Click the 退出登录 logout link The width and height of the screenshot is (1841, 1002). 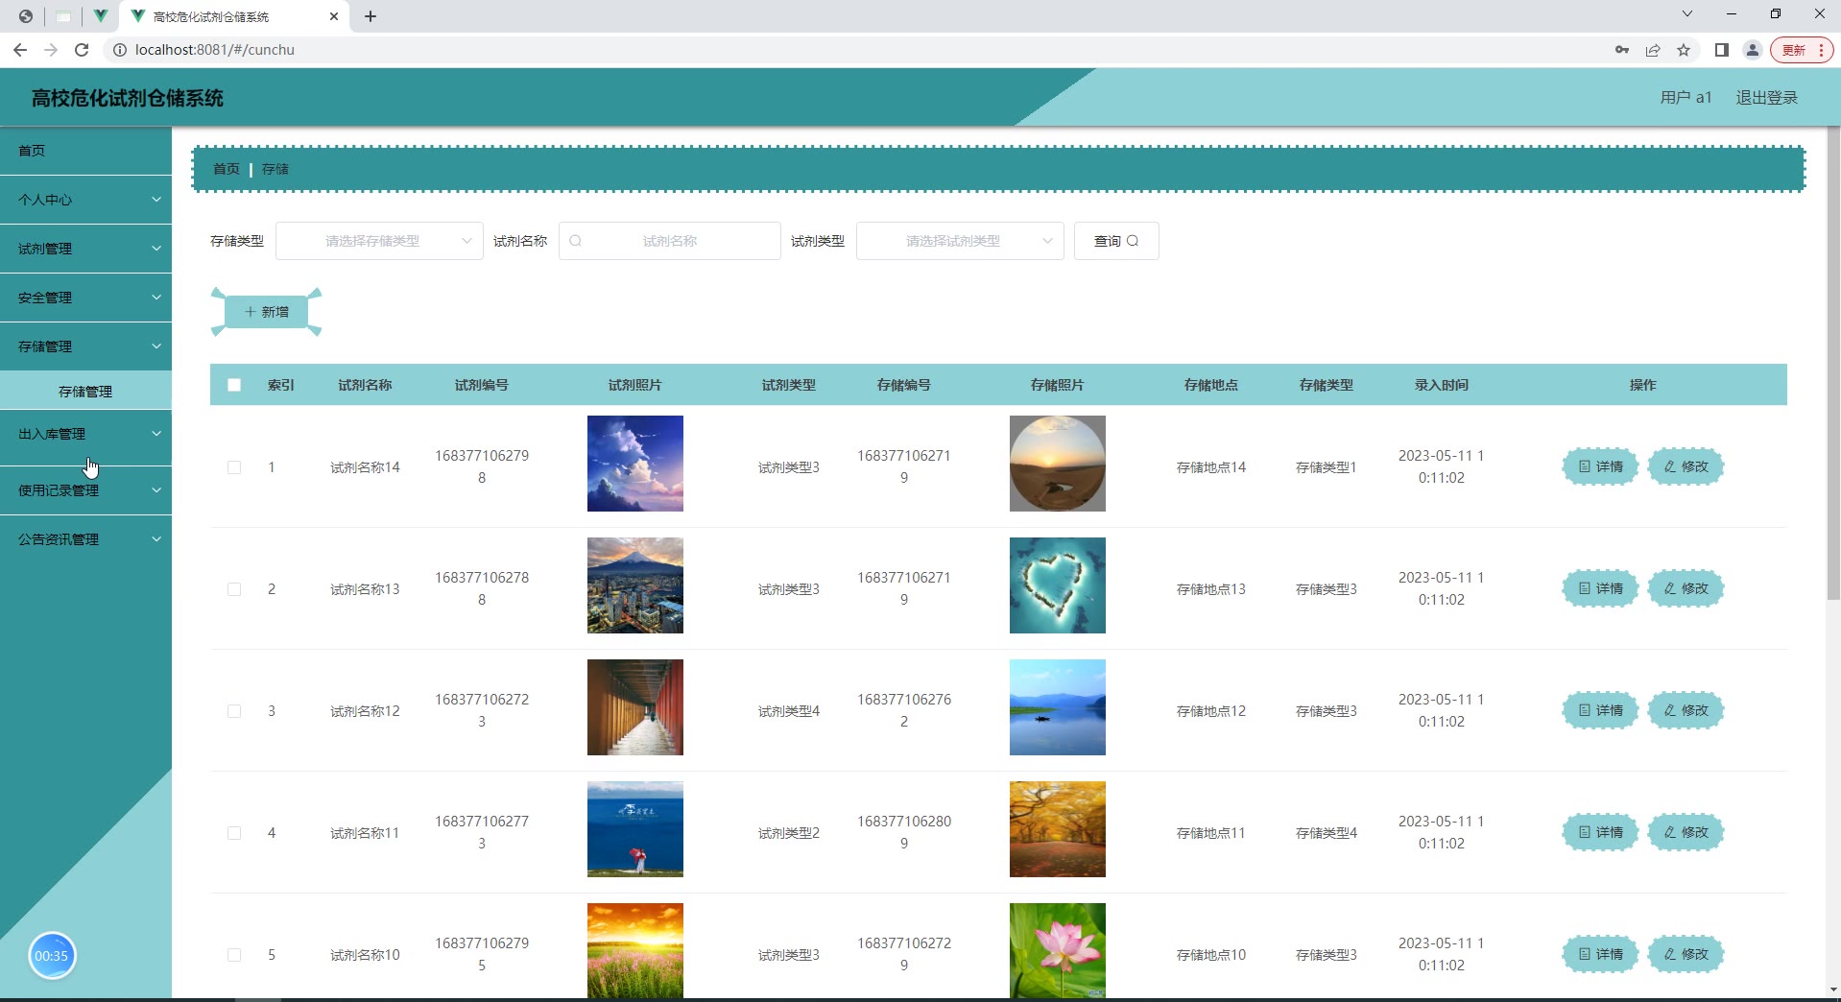click(1766, 98)
